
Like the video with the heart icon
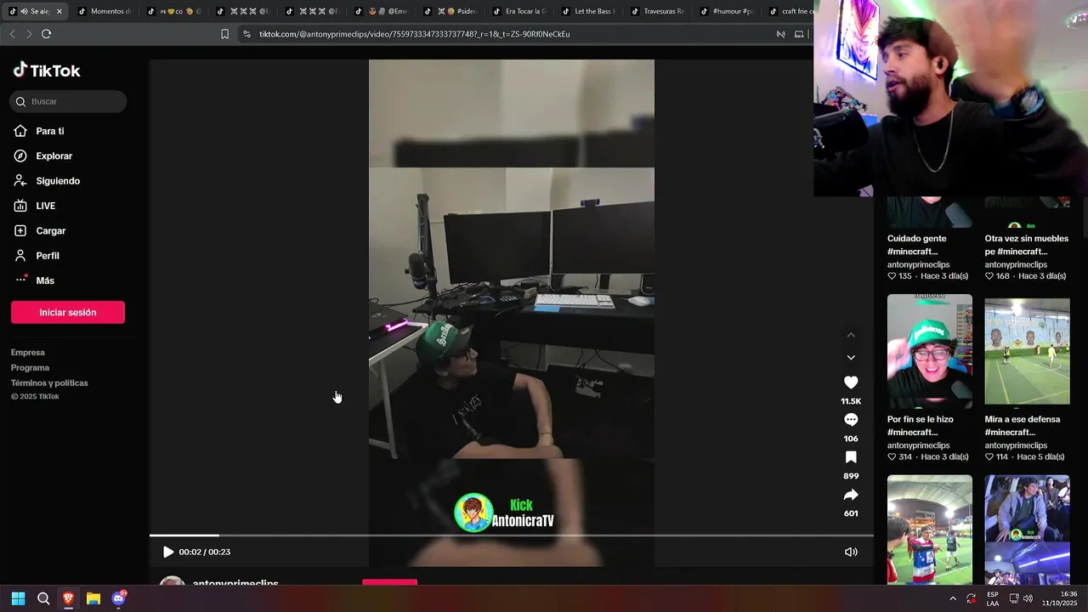(851, 382)
